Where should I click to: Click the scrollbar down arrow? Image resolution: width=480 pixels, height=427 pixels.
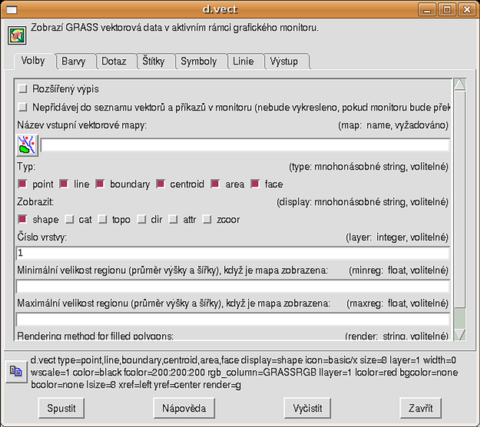click(x=460, y=335)
